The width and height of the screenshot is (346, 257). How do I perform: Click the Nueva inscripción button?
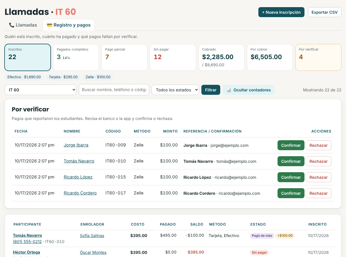tap(281, 12)
